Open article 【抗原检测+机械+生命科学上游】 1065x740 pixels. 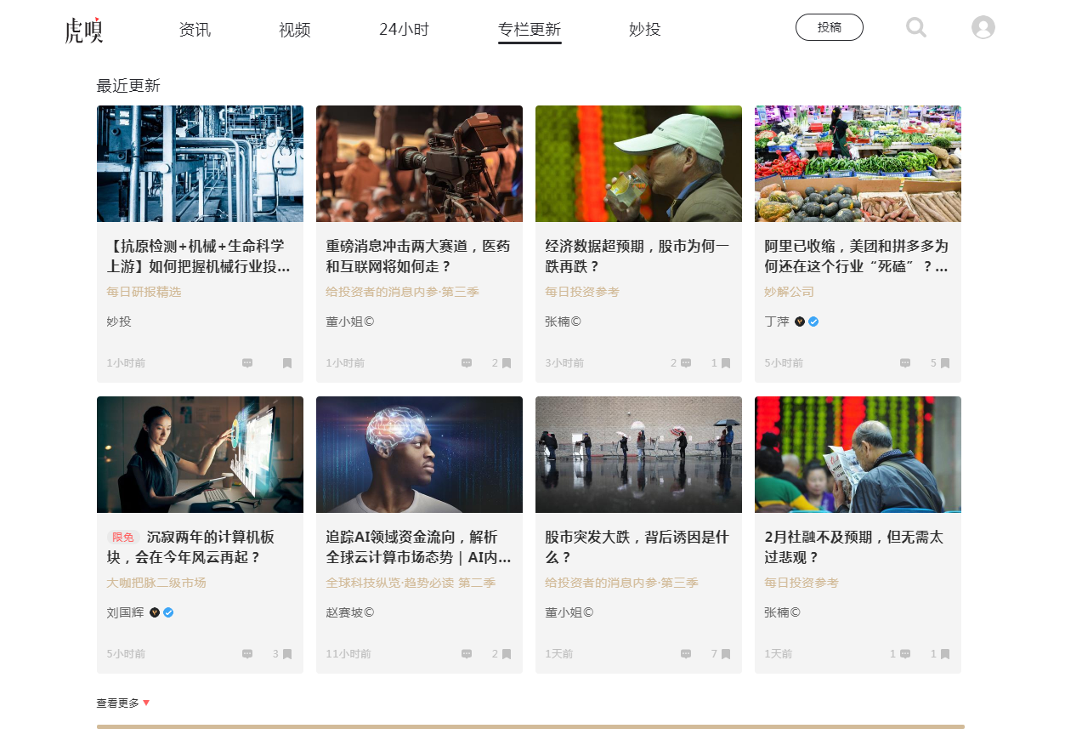(x=200, y=256)
